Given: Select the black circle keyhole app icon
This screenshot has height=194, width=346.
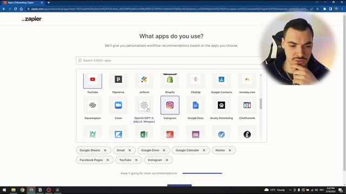Looking at the screenshot, I should pyautogui.click(x=247, y=134).
